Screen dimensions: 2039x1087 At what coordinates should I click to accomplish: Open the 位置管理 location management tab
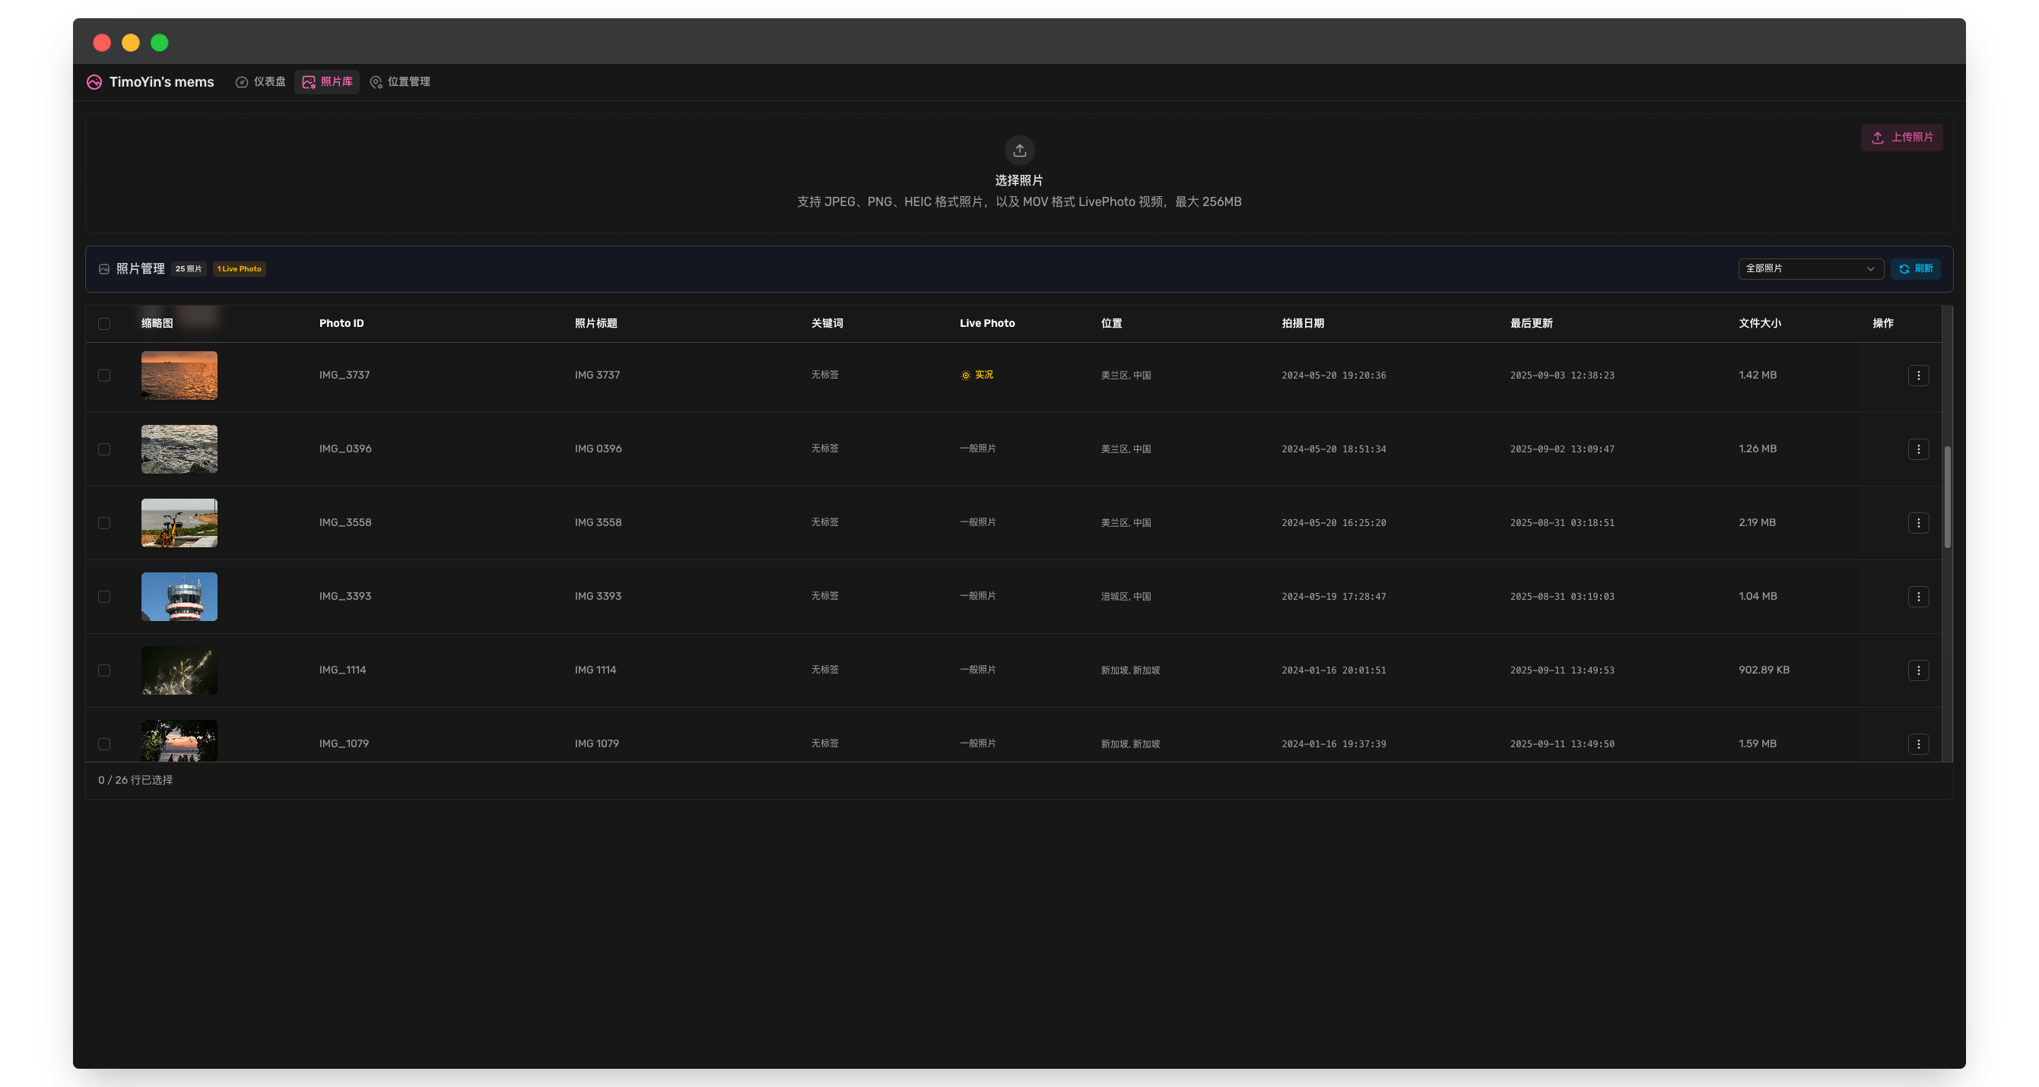[400, 82]
